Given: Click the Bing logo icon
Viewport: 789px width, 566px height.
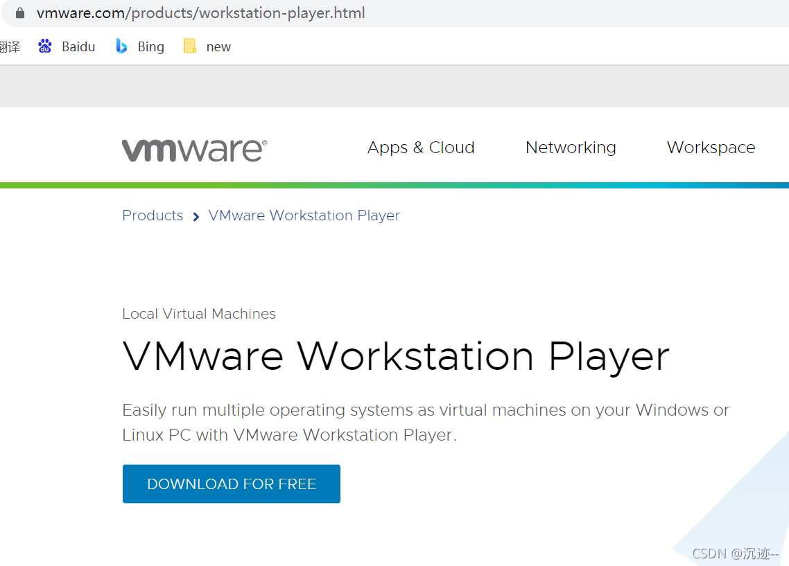Looking at the screenshot, I should click(x=121, y=46).
